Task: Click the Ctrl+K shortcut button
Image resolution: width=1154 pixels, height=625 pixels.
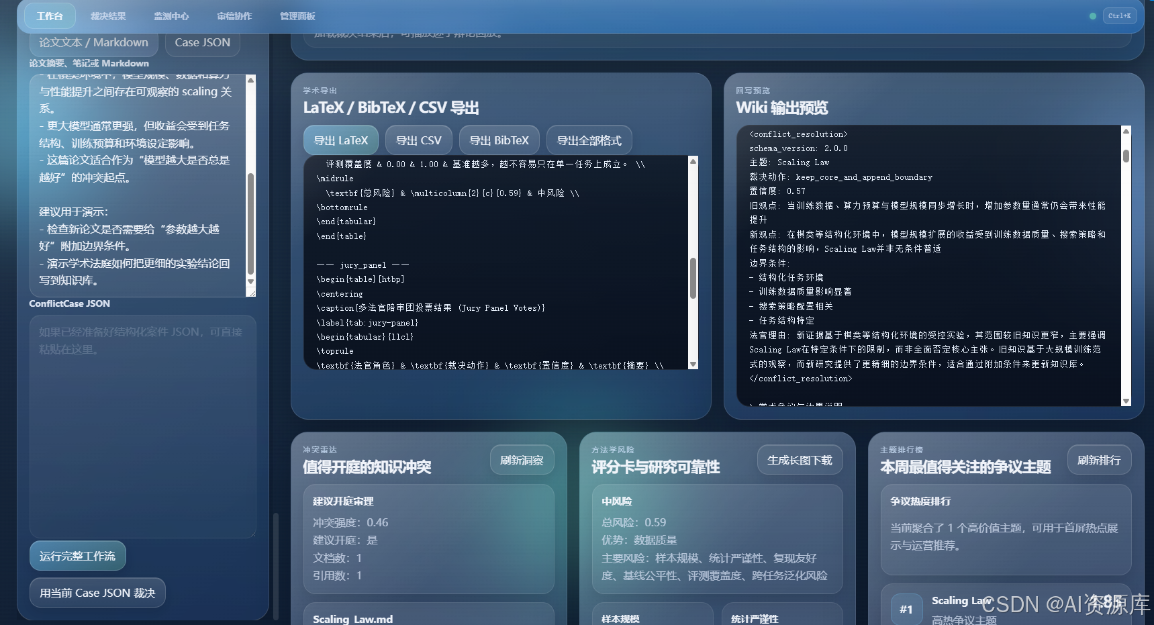Action: [x=1119, y=15]
